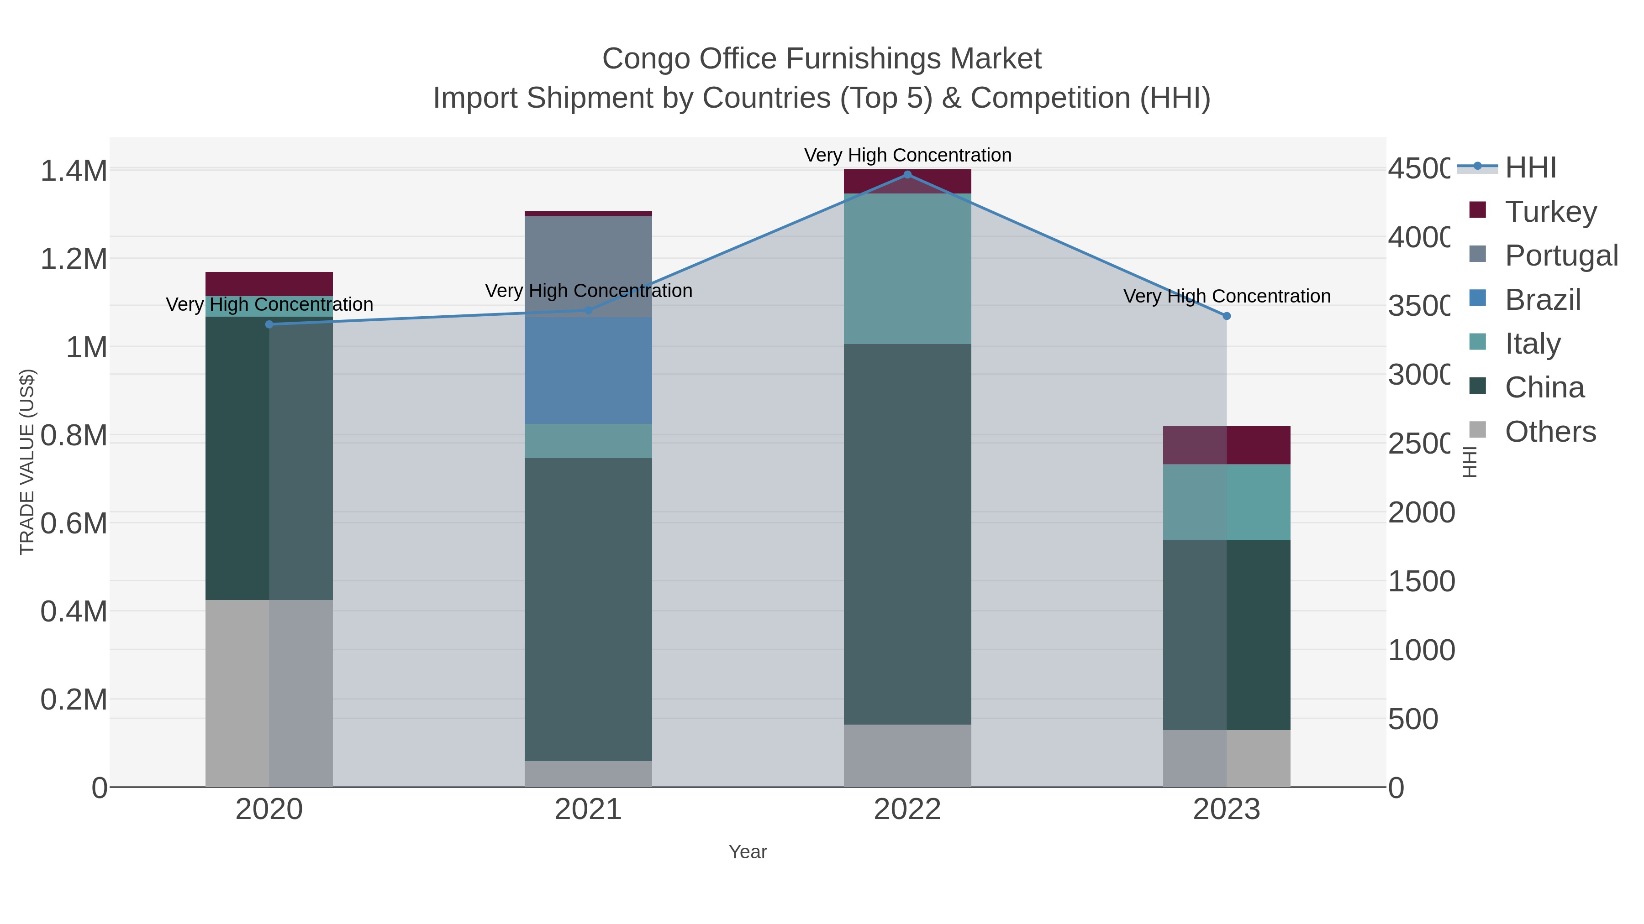
Task: Click the 2022 x-axis label
Action: [x=907, y=810]
